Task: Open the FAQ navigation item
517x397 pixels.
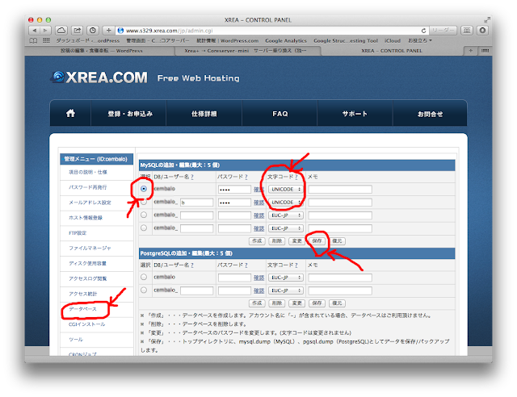Action: tap(280, 114)
